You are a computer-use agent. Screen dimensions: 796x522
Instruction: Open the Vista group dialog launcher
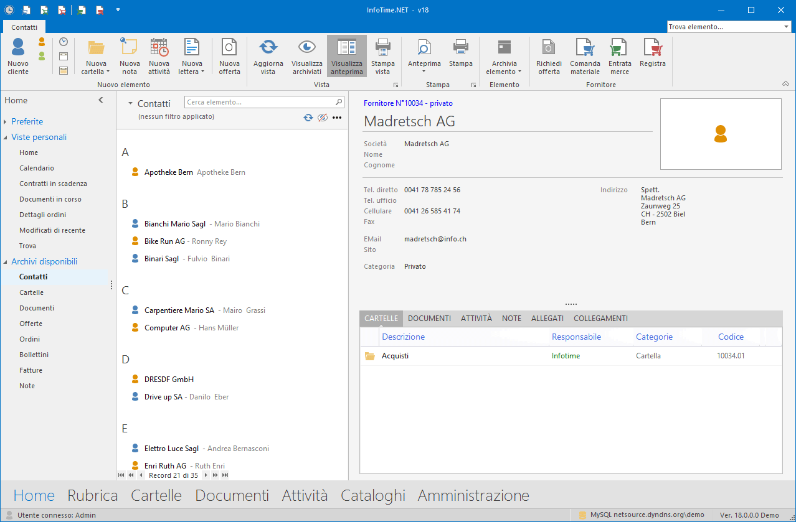[395, 85]
